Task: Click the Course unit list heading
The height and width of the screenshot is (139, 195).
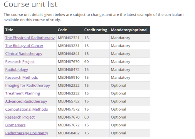Action: (x=30, y=4)
